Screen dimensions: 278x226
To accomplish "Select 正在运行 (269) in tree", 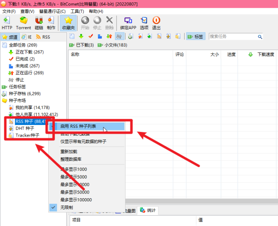I will point(30,73).
